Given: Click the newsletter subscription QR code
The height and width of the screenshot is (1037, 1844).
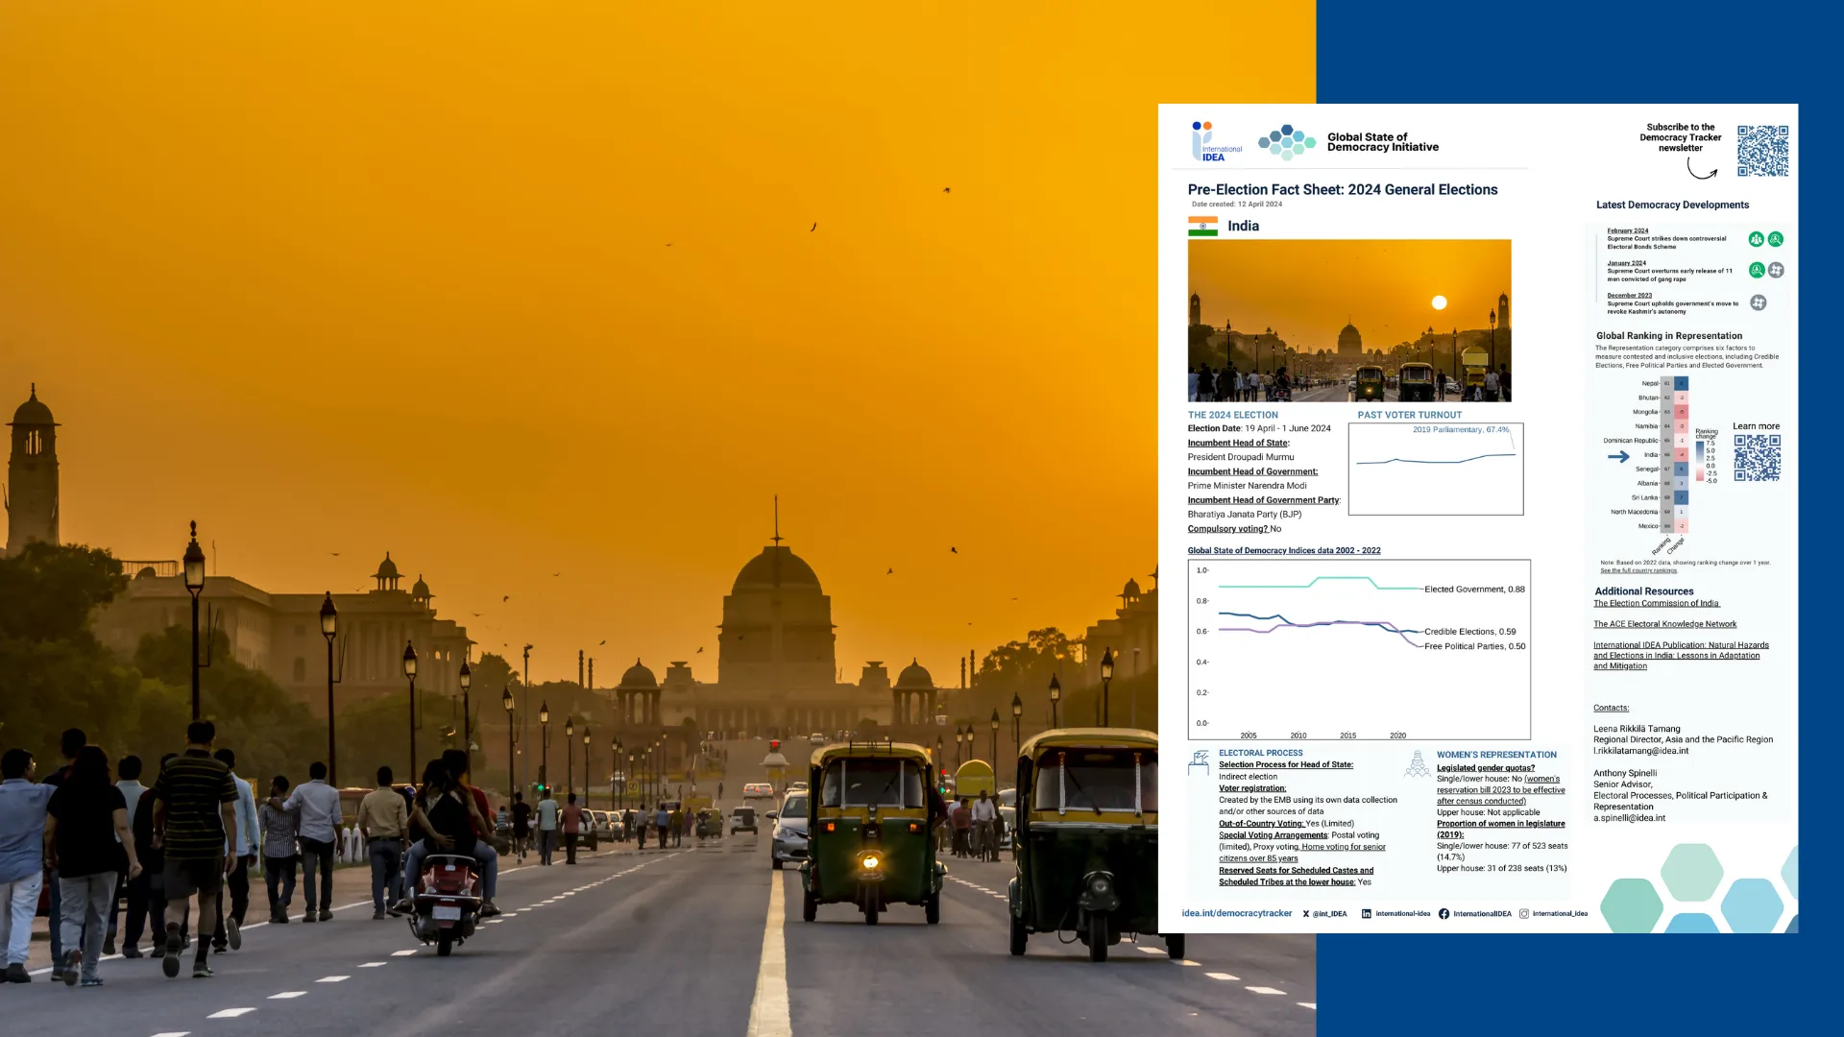Looking at the screenshot, I should [x=1762, y=151].
